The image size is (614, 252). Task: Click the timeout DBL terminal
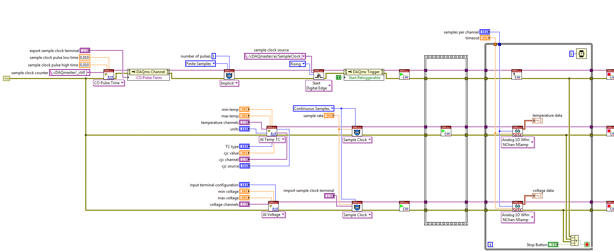pos(485,38)
